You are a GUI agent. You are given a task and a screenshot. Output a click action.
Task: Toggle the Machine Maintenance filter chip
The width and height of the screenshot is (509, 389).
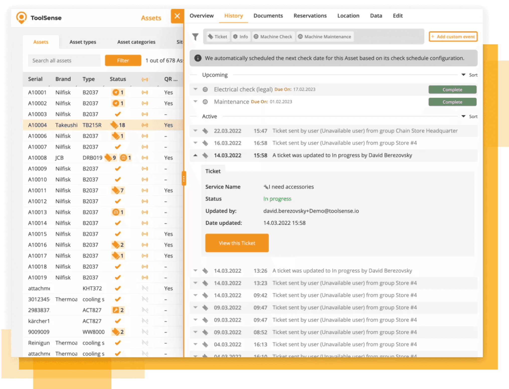(324, 37)
